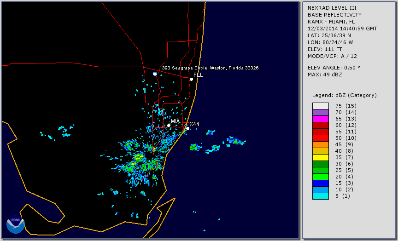Click the Weston address location marker

(x=155, y=74)
